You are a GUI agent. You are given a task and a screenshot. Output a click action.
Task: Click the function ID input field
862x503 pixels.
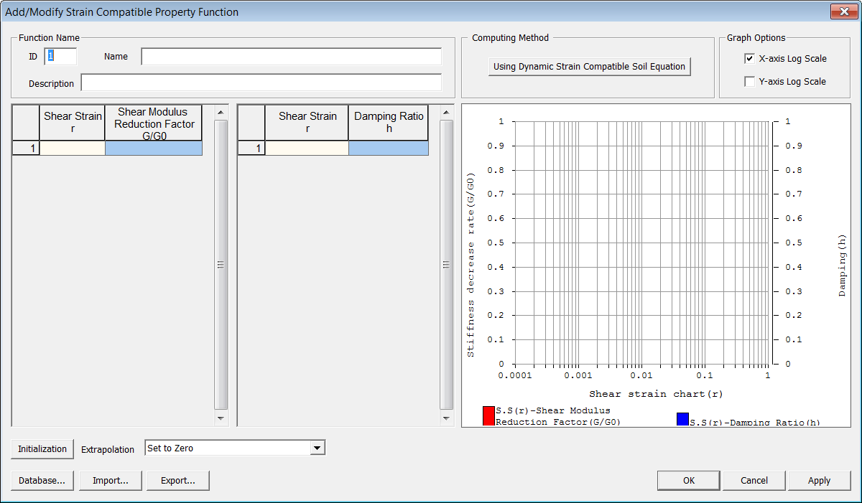click(60, 57)
